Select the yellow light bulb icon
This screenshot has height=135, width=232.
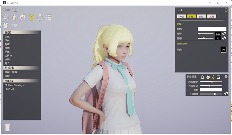pyautogui.click(x=213, y=77)
